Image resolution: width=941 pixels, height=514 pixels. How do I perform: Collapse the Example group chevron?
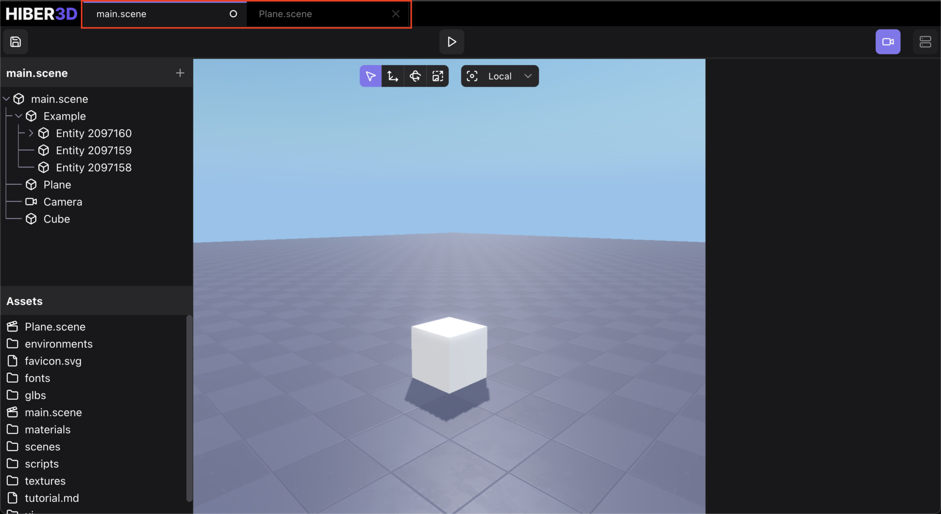click(x=19, y=116)
